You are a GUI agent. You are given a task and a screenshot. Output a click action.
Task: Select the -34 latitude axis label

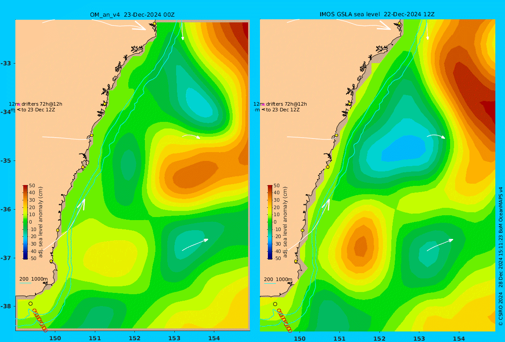tap(7, 112)
